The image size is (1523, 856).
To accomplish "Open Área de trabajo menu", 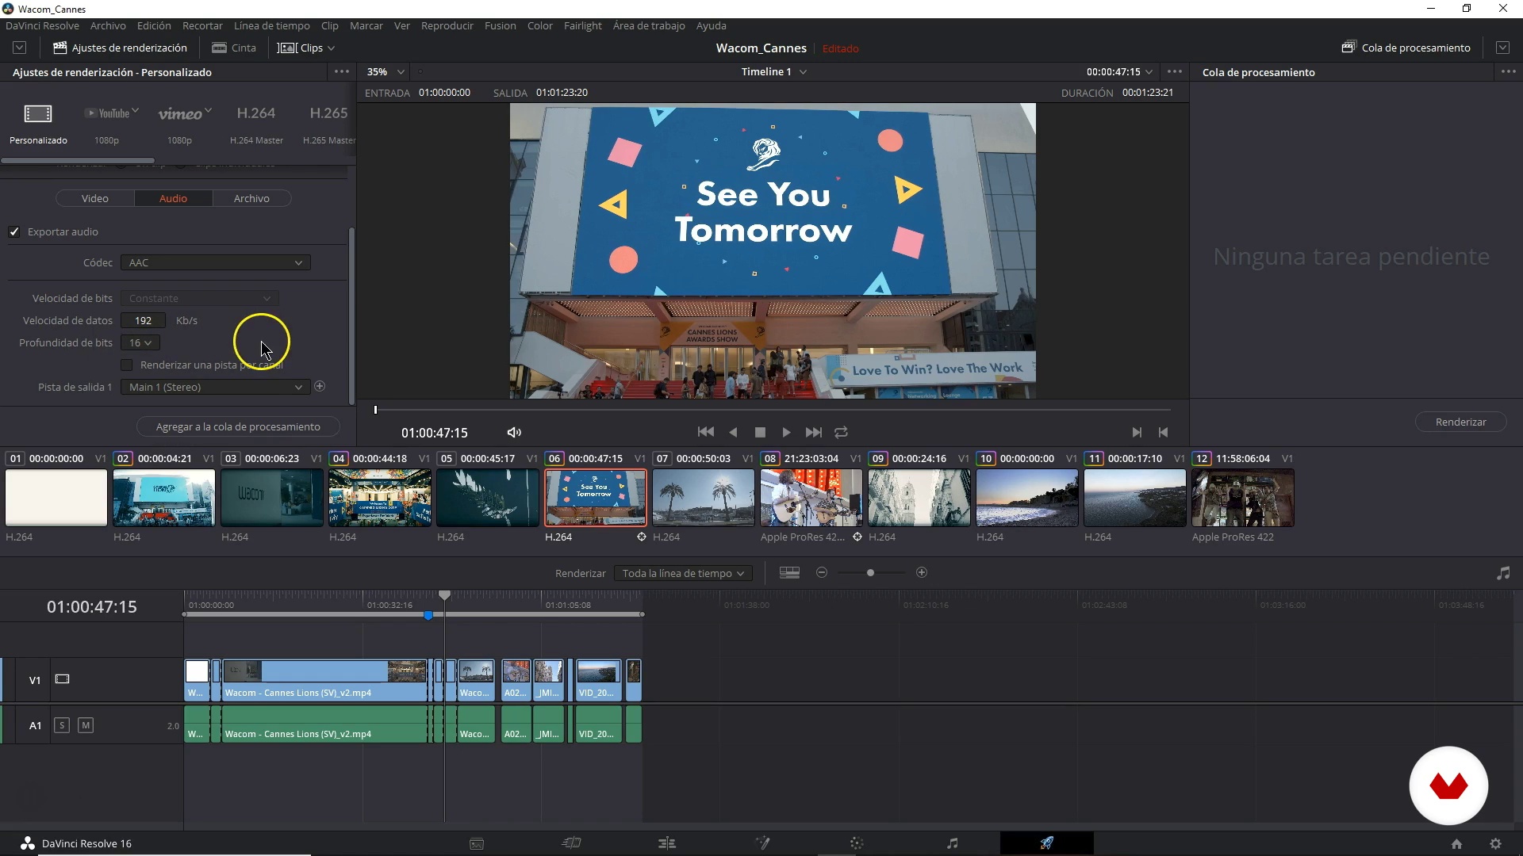I will point(649,26).
